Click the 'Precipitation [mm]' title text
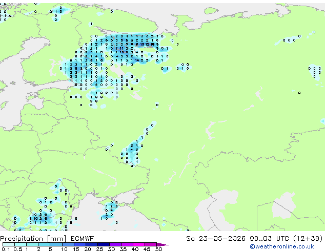Image resolution: width=325 pixels, height=251 pixels. [x=33, y=239]
